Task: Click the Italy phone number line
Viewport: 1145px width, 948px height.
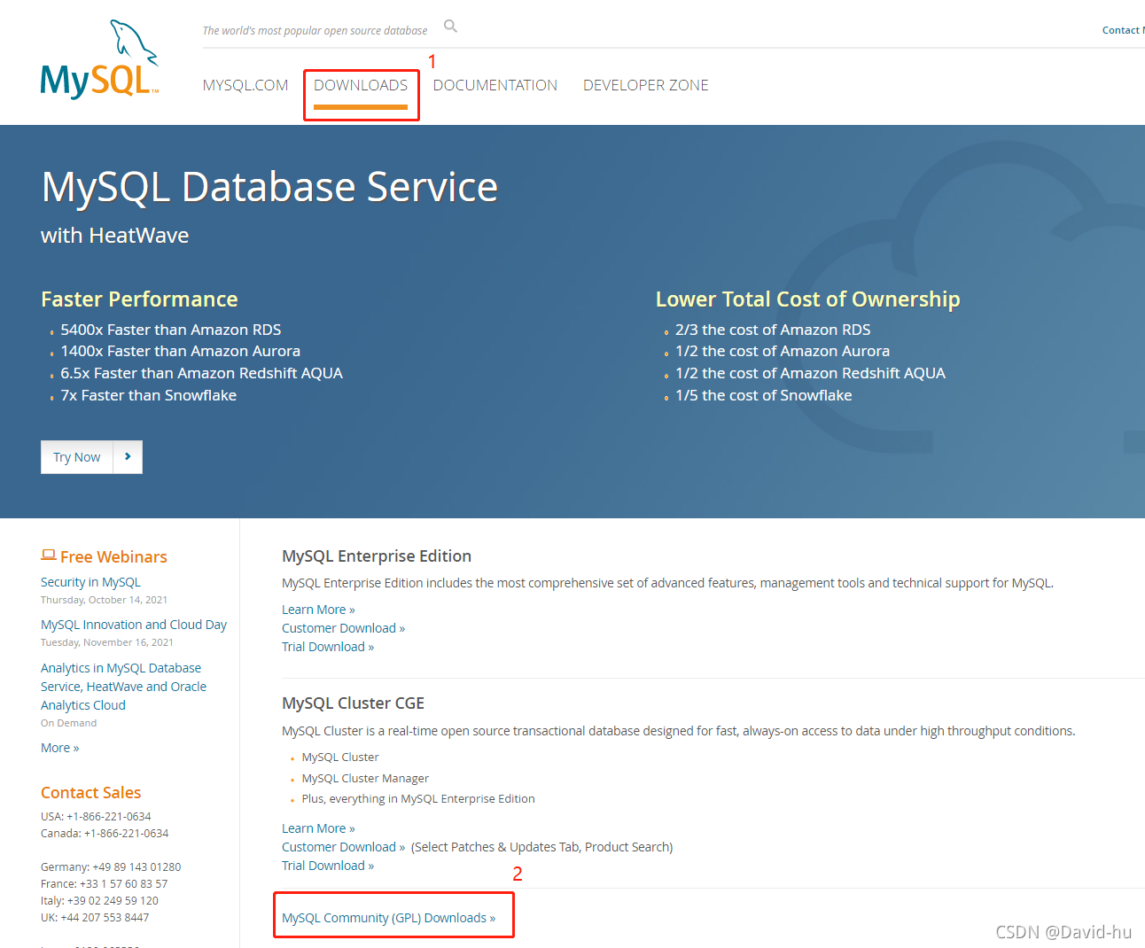Action: [99, 900]
